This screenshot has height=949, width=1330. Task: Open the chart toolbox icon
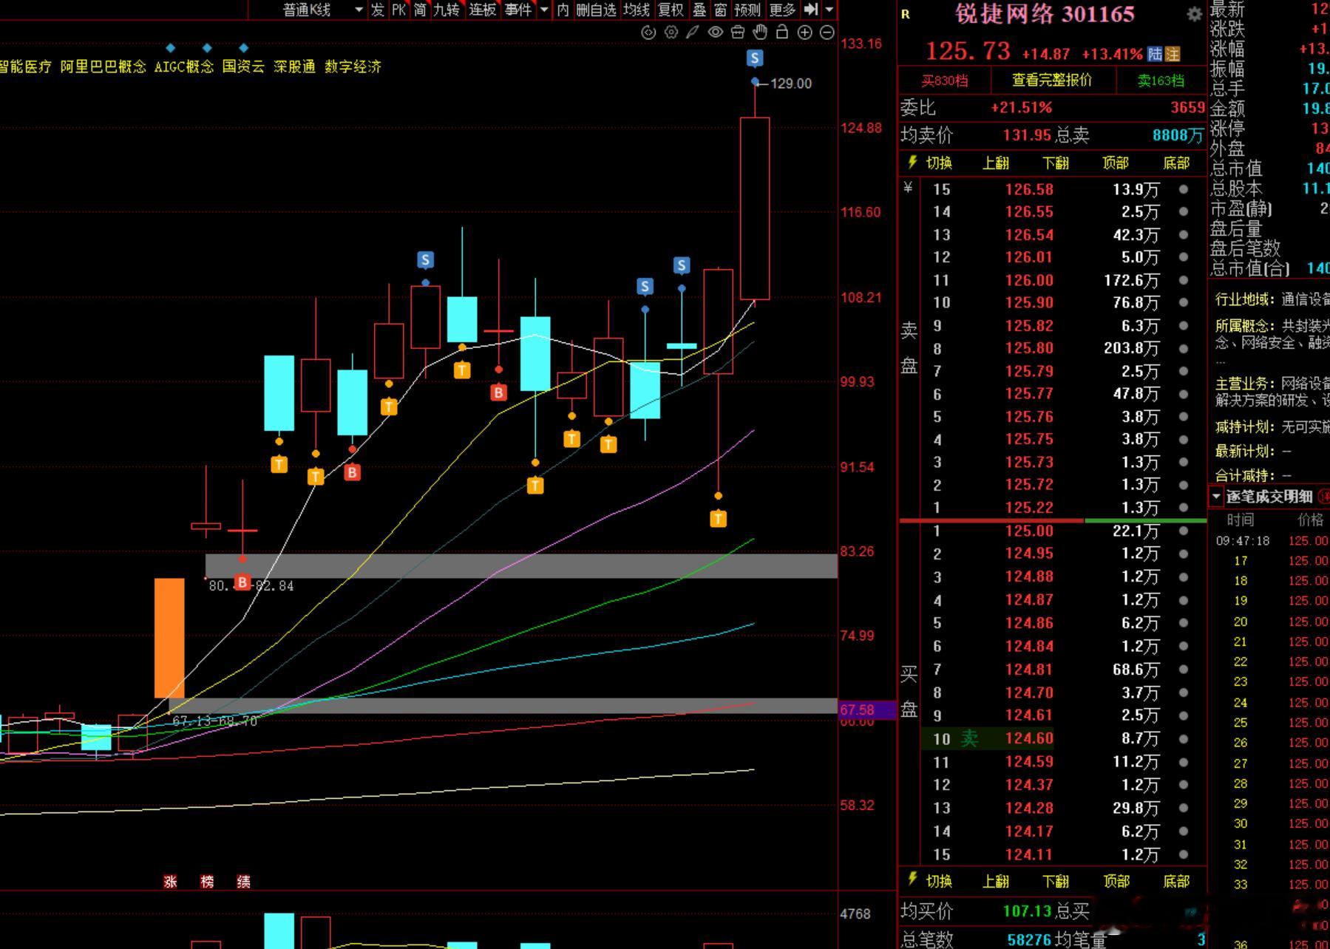(737, 32)
